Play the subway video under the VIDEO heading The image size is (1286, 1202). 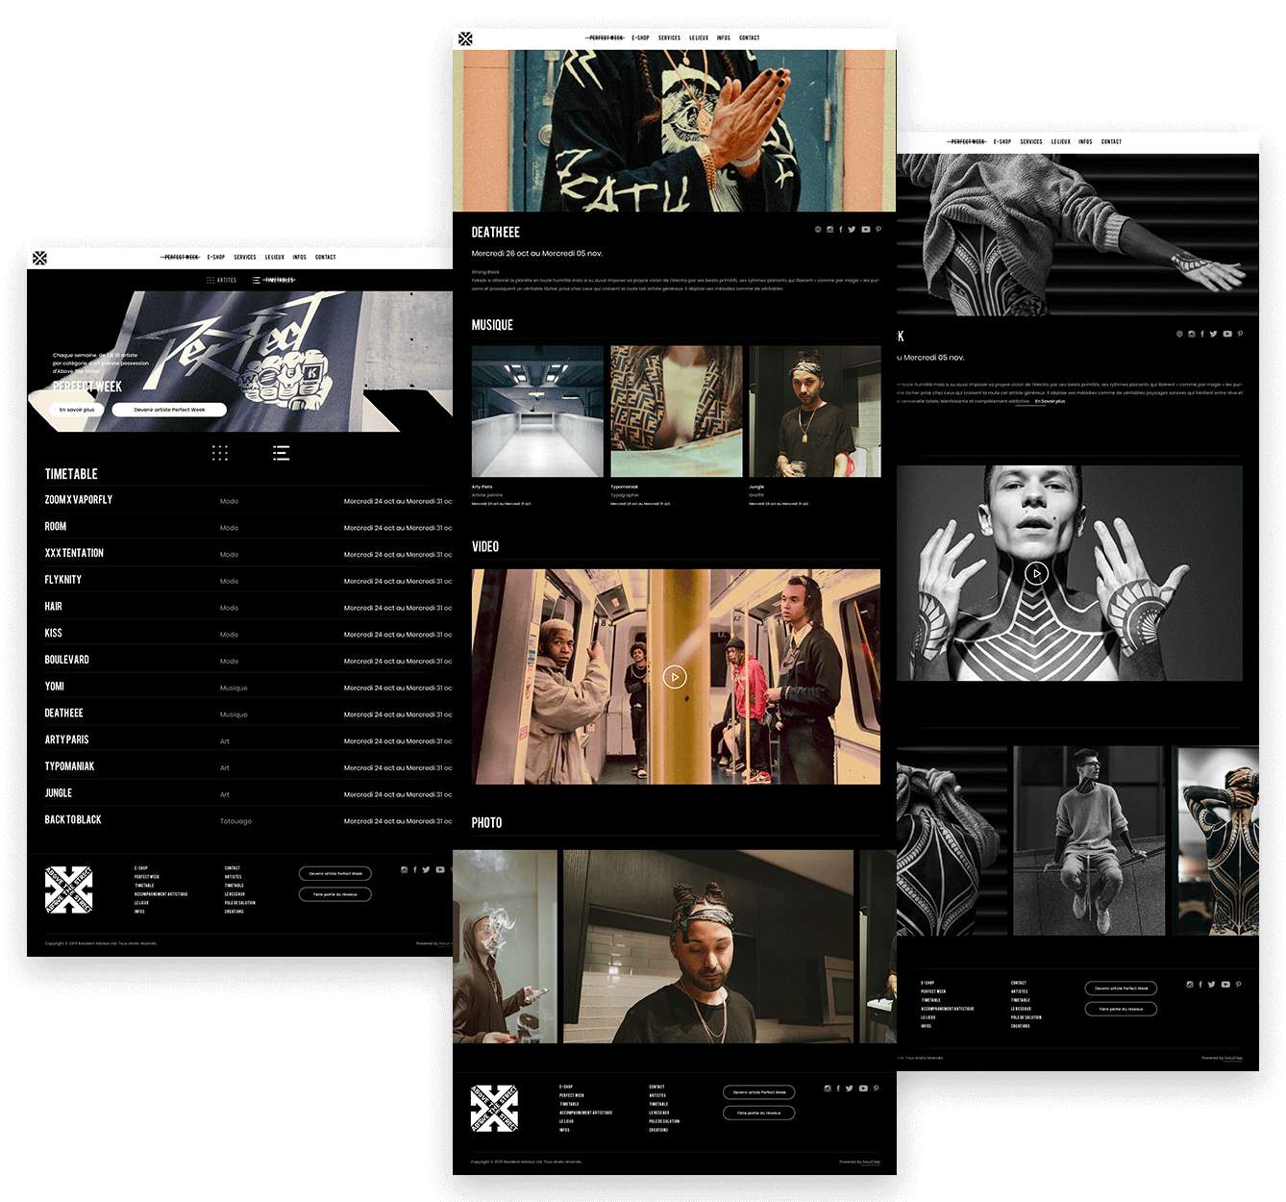(675, 677)
